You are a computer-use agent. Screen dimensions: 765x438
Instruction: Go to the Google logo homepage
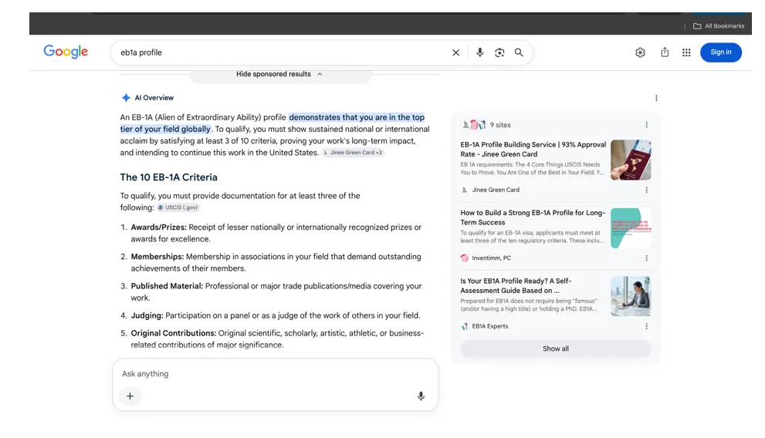[66, 52]
